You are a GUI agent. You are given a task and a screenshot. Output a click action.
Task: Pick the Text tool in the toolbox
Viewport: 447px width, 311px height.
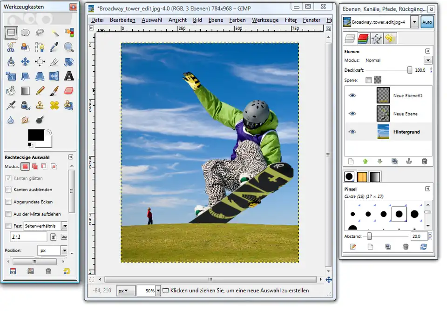[69, 76]
